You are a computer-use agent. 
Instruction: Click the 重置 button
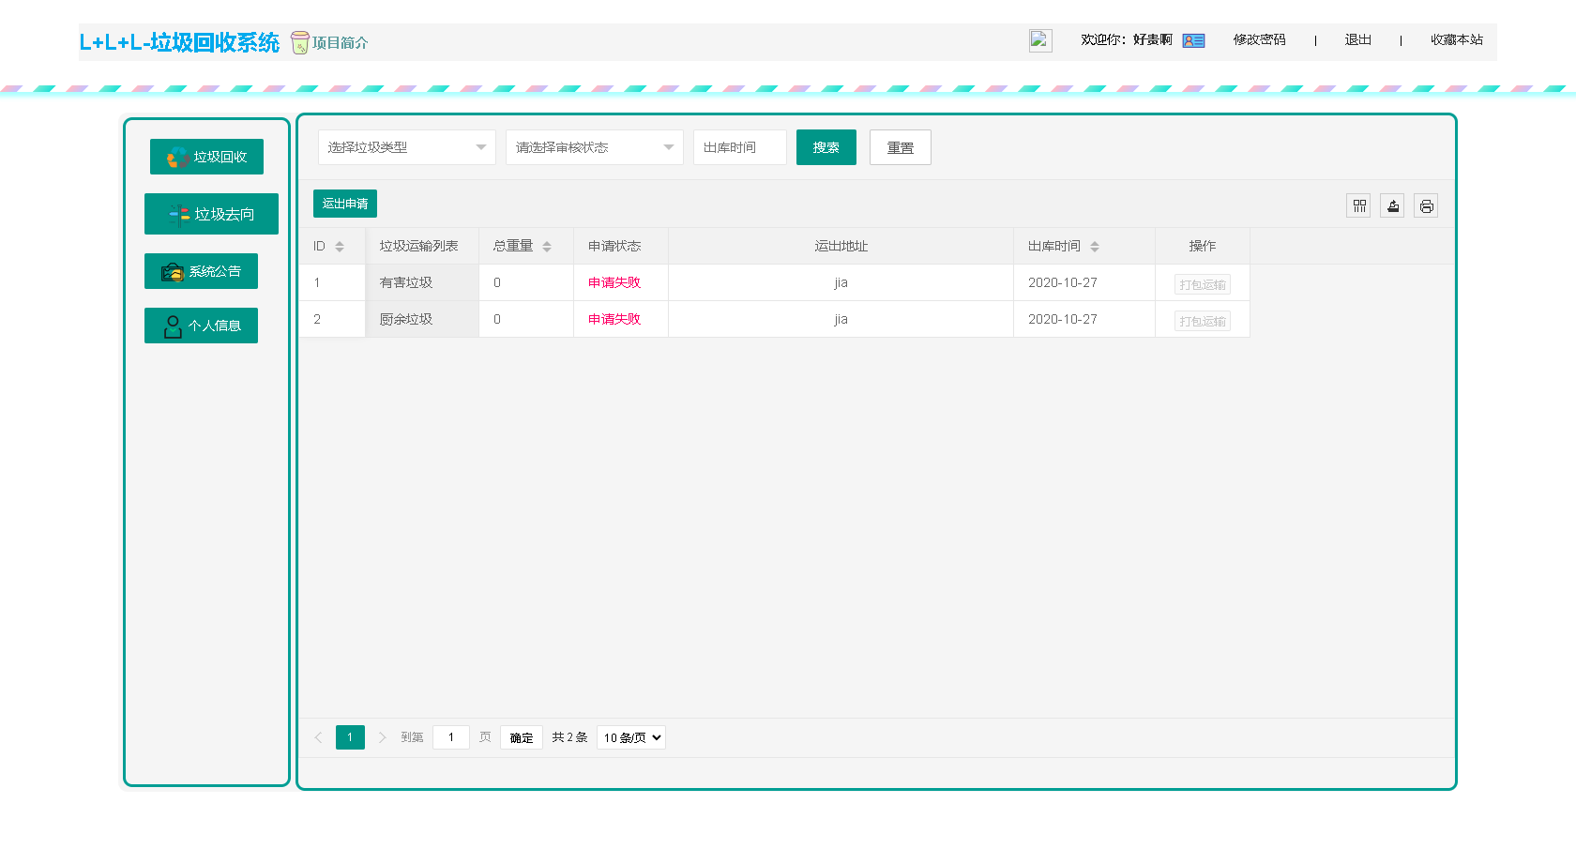click(901, 147)
